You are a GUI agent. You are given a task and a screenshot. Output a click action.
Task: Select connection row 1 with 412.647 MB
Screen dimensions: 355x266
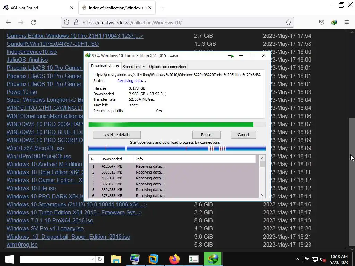[174, 166]
